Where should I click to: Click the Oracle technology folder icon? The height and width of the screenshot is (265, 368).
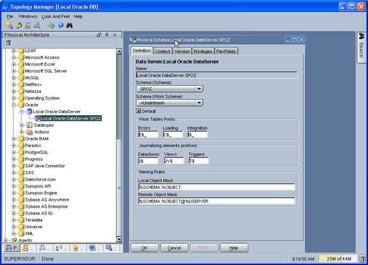(x=21, y=105)
